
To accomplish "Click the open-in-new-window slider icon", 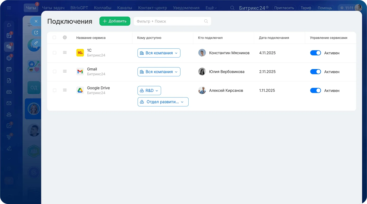I will point(36,32).
